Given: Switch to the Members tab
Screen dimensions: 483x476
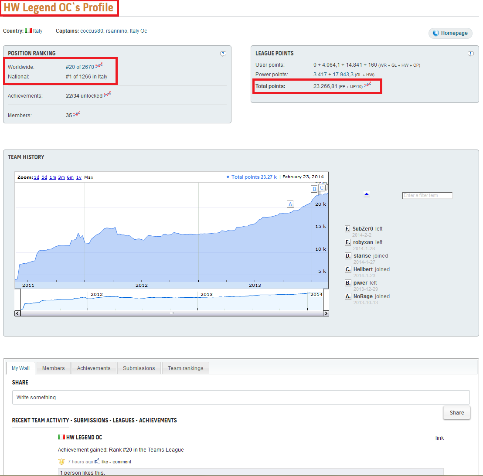Looking at the screenshot, I should pos(53,368).
